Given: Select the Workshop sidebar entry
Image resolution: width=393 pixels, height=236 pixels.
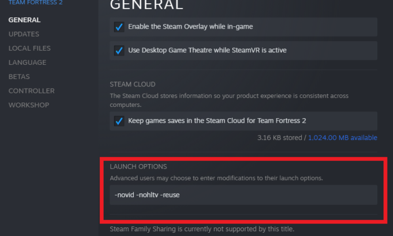Looking at the screenshot, I should pyautogui.click(x=29, y=105).
